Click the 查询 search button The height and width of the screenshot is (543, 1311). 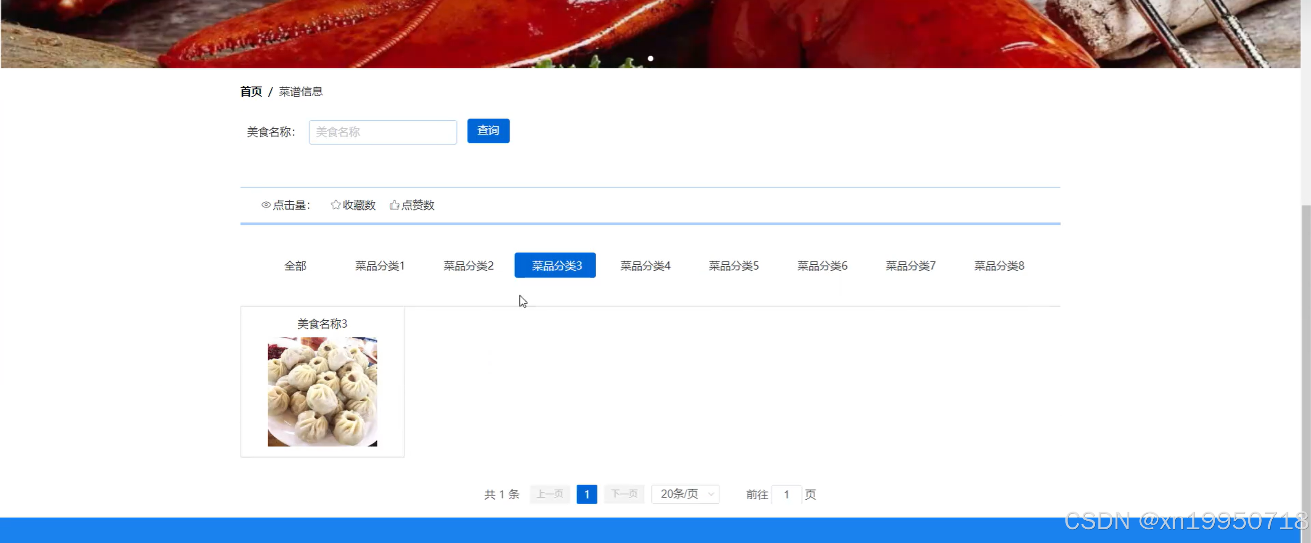pyautogui.click(x=488, y=131)
